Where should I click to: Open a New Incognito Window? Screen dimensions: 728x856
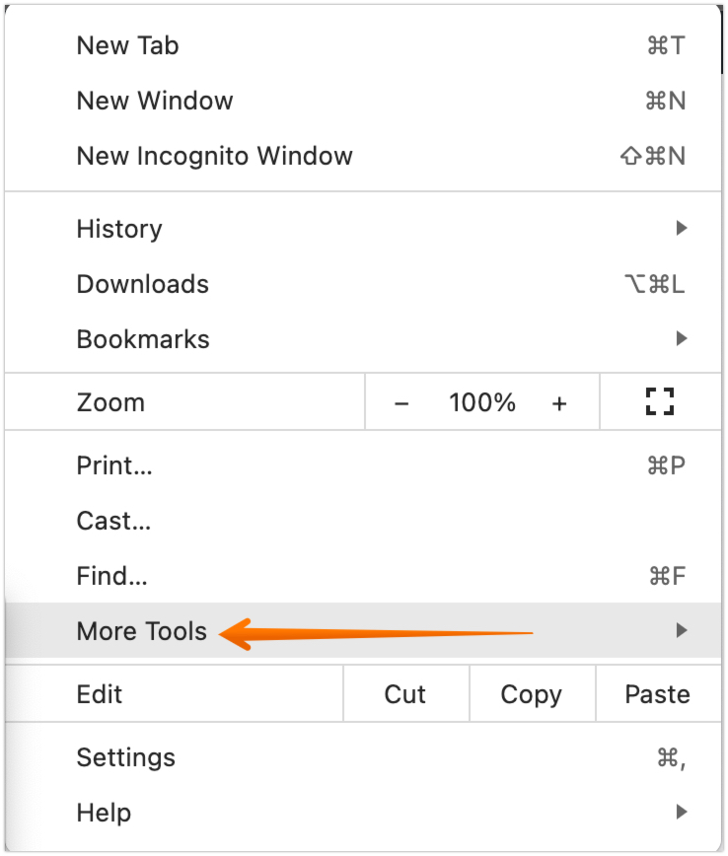[x=214, y=156]
